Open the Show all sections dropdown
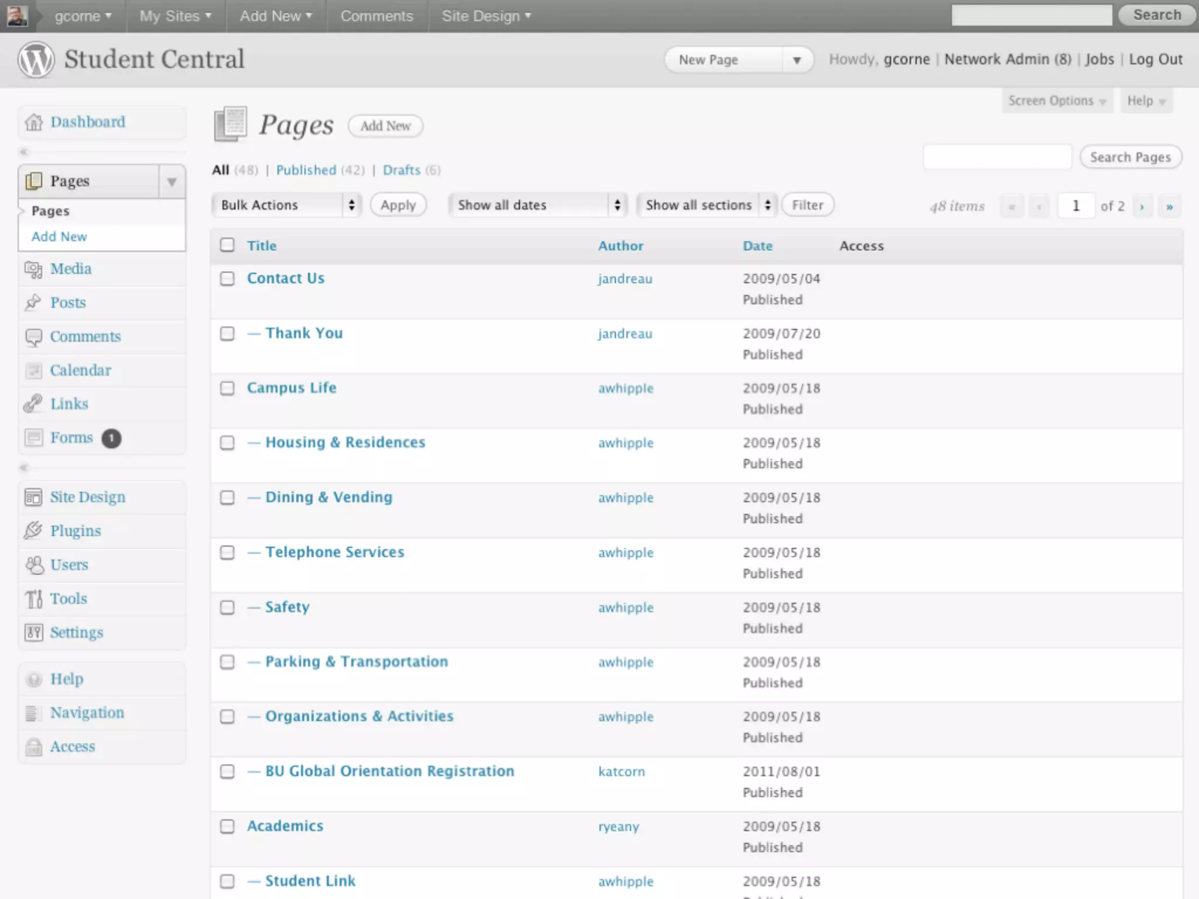The height and width of the screenshot is (899, 1199). [x=707, y=205]
